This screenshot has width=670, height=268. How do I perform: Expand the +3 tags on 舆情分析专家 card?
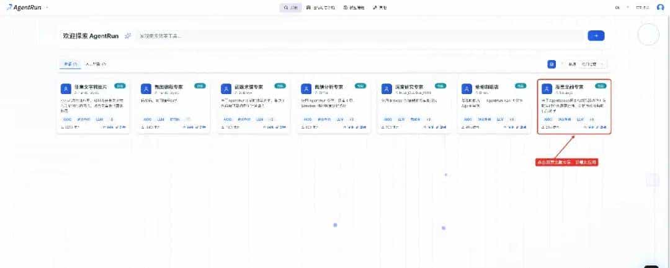(x=351, y=119)
